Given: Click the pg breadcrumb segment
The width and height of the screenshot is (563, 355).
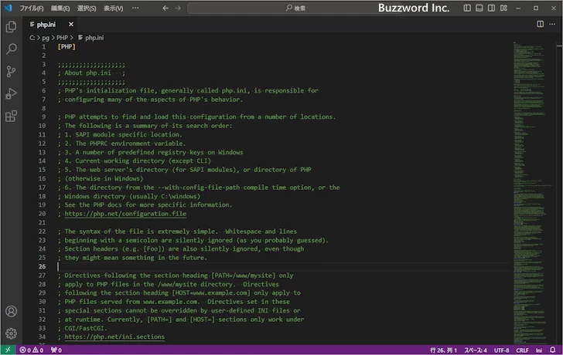Looking at the screenshot, I should click(x=46, y=38).
